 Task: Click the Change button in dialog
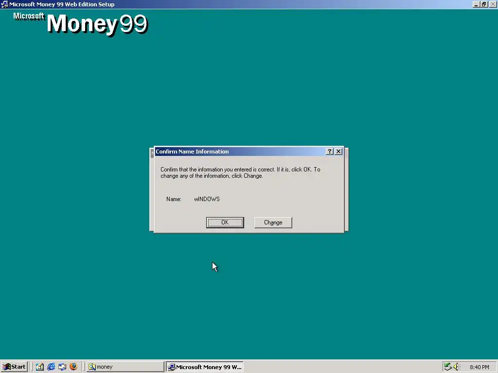[273, 222]
